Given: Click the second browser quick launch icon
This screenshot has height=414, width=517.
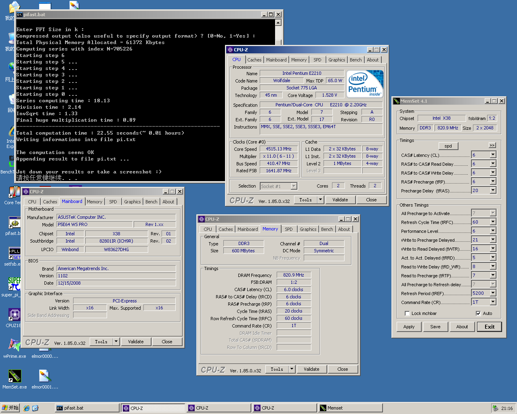Looking at the screenshot, I should pos(35,408).
